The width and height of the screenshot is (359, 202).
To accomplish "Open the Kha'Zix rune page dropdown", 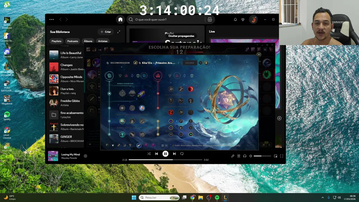I will tap(178, 63).
